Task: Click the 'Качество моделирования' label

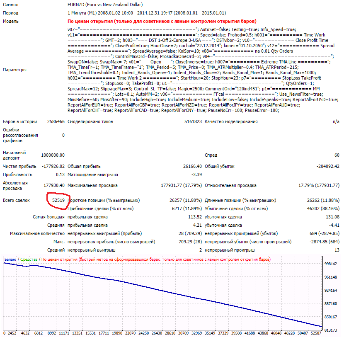Action: tap(231, 121)
